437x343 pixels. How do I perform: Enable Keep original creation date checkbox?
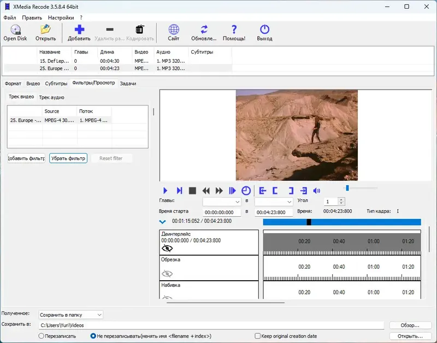pyautogui.click(x=258, y=336)
